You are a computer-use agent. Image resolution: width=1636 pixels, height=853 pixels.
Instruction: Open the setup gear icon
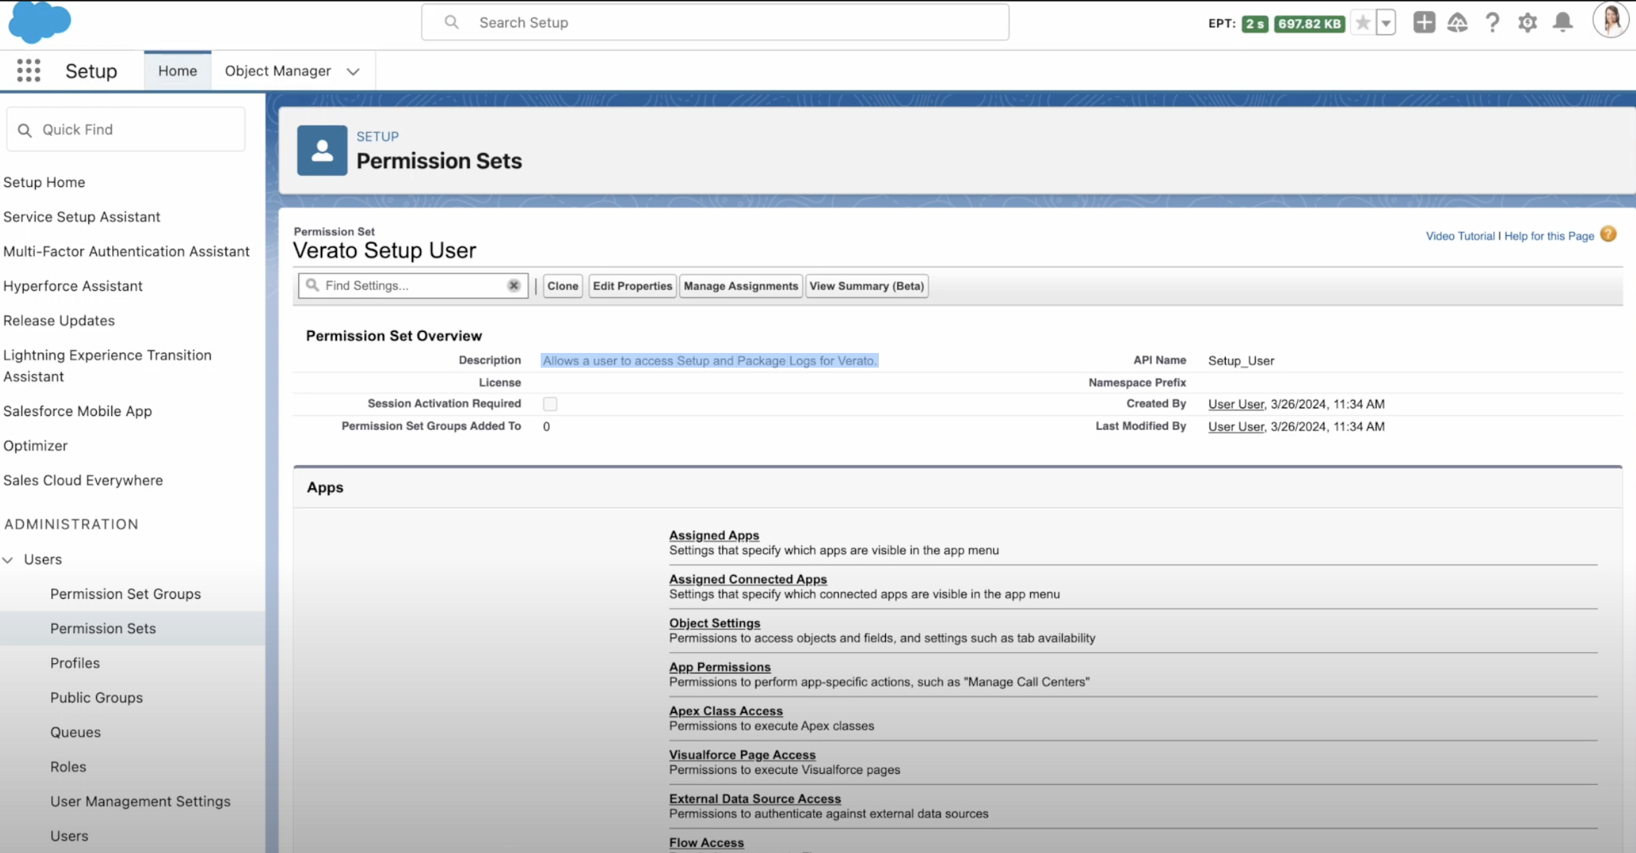coord(1527,22)
